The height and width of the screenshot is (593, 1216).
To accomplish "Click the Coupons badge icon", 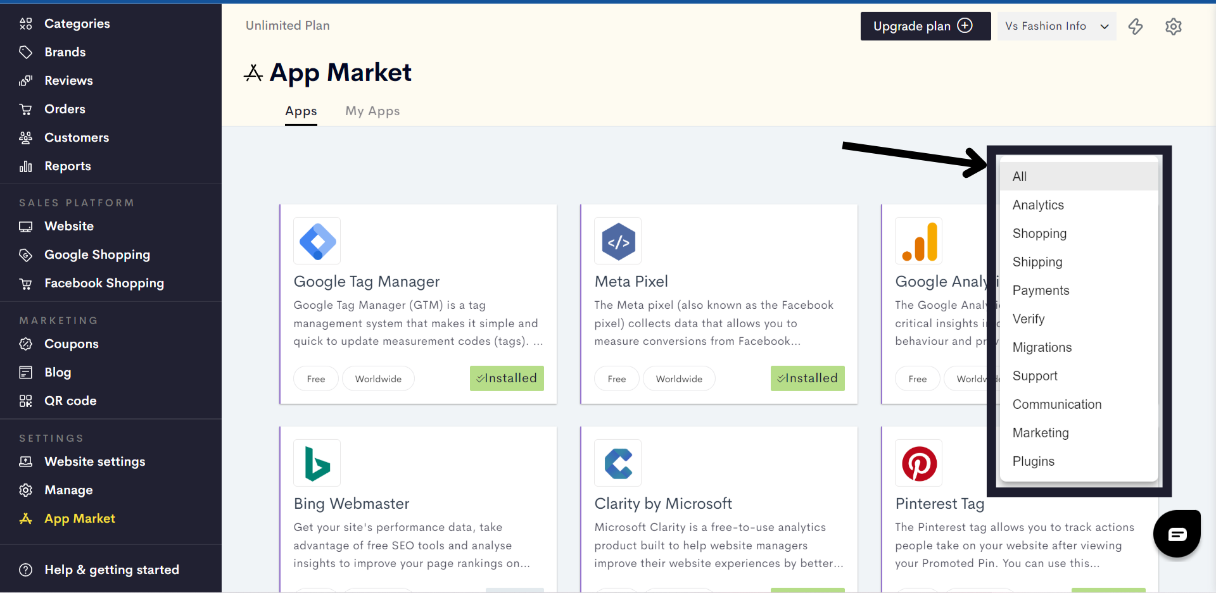I will point(26,344).
